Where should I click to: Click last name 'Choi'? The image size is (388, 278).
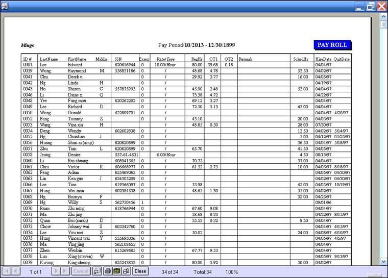point(44,167)
